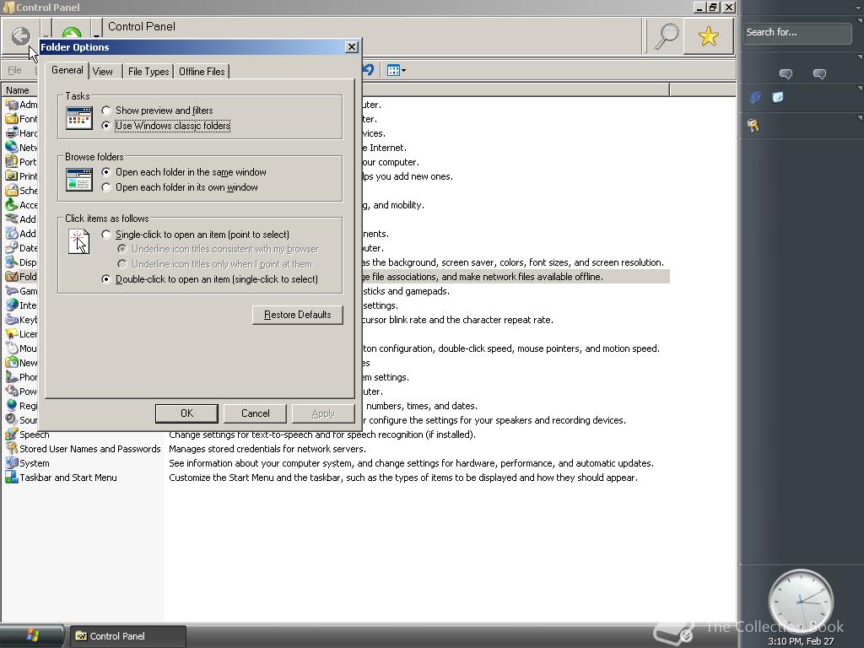
Task: Click 'Manages stored credentials for network servers.' text
Action: click(x=267, y=449)
